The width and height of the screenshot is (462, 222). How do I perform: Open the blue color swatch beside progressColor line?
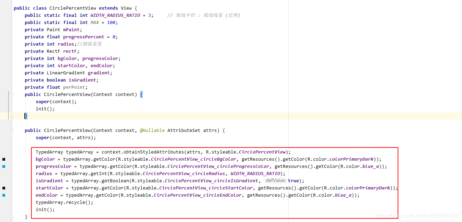tap(4, 166)
